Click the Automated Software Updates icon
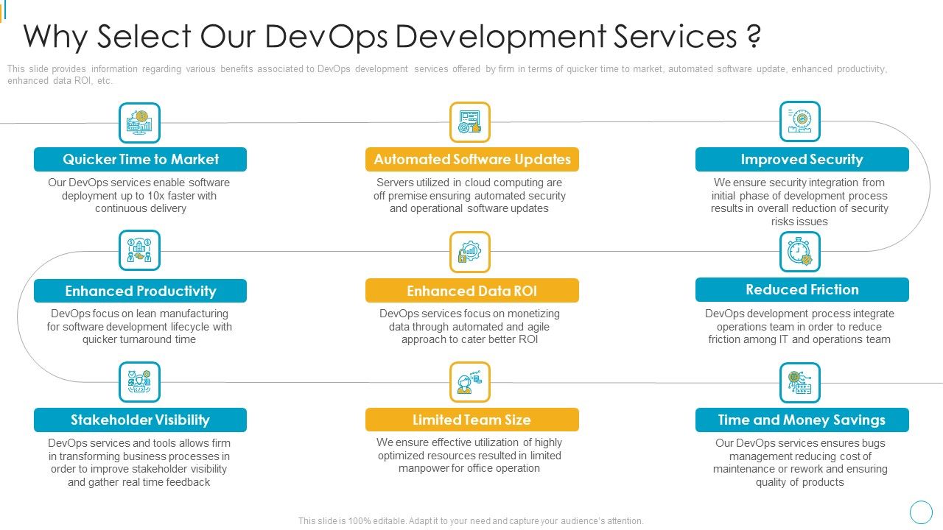The width and height of the screenshot is (943, 530). click(x=470, y=122)
